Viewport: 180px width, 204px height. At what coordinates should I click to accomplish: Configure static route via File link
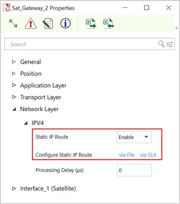[127, 155]
